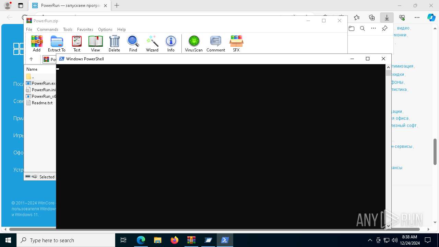Open WinRAR Options menu

pyautogui.click(x=105, y=30)
